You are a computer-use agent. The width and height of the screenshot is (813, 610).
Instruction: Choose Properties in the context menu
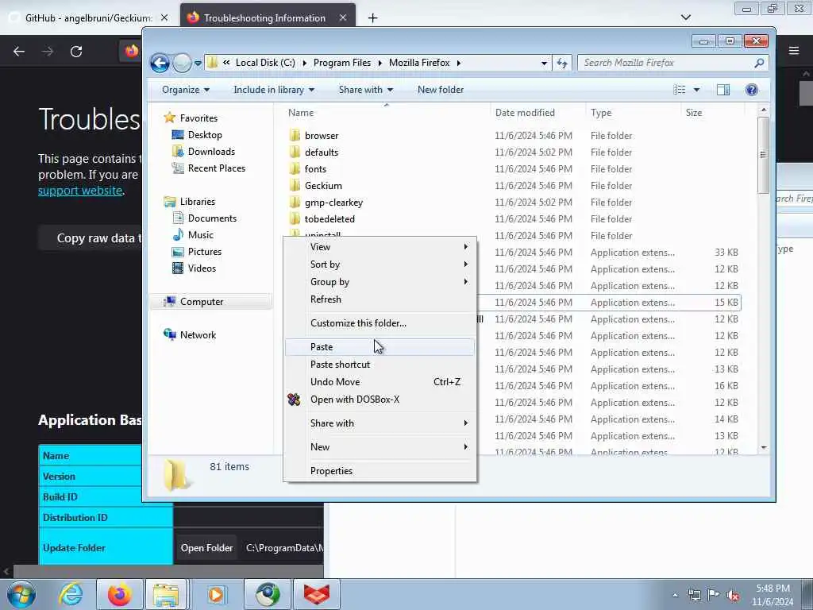tap(380, 471)
